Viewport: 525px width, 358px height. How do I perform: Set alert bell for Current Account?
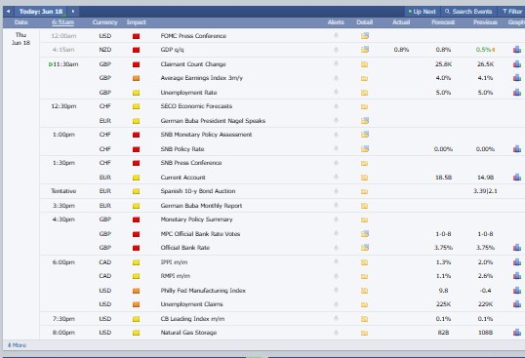[336, 177]
